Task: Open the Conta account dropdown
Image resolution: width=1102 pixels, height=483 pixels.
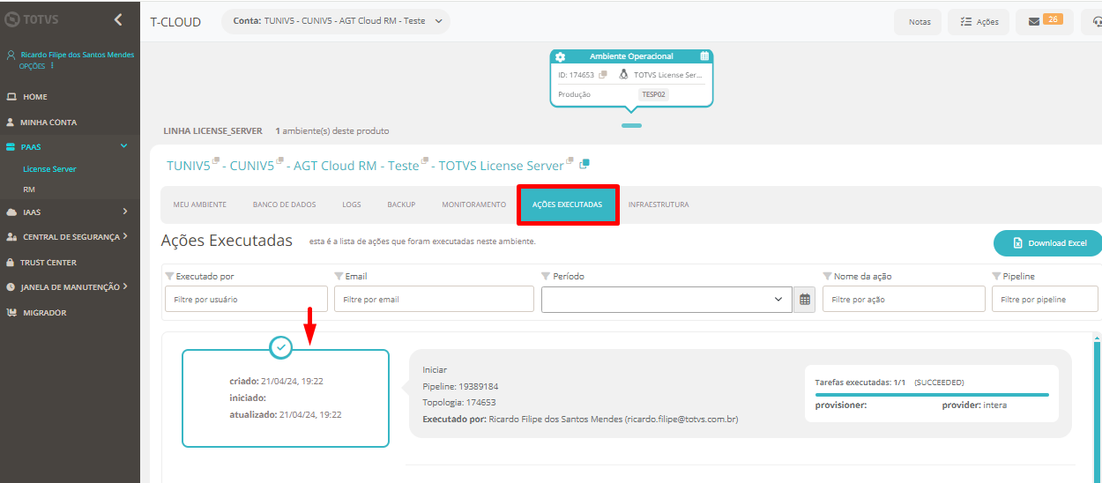Action: click(x=335, y=21)
